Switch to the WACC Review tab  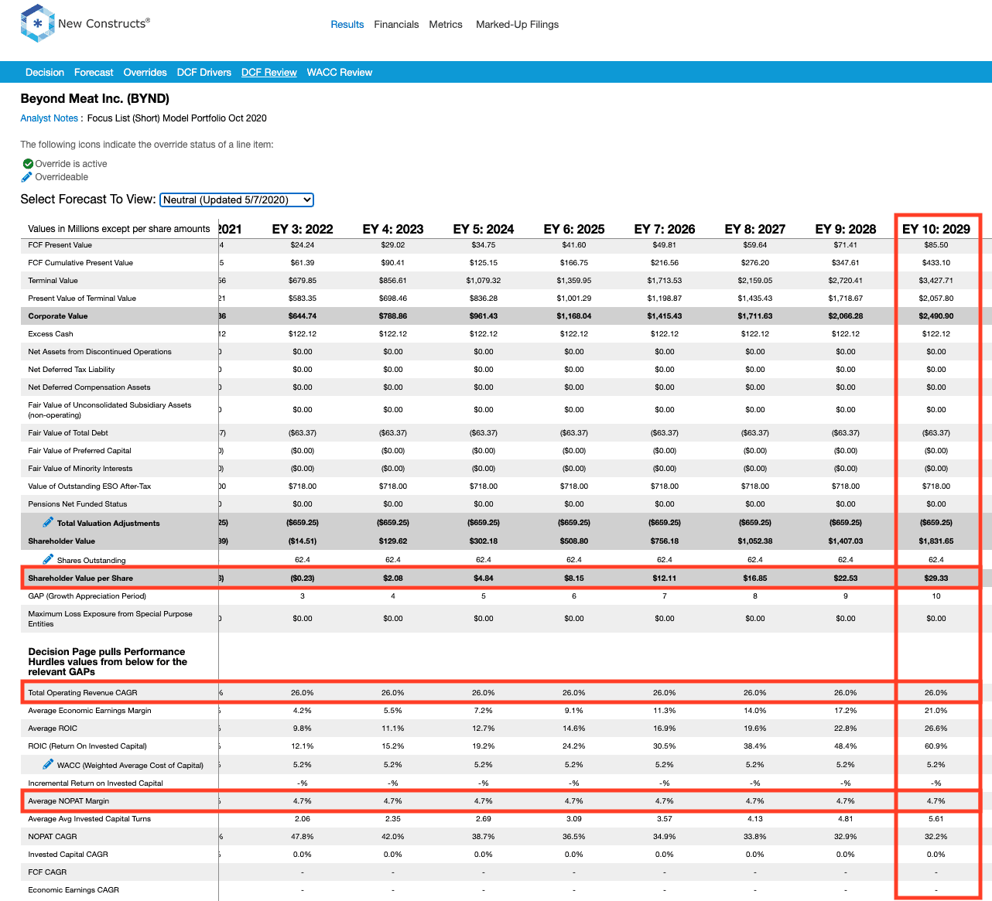click(x=340, y=72)
